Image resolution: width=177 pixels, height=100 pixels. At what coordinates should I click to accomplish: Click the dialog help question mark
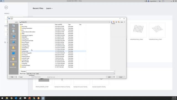[120, 19]
